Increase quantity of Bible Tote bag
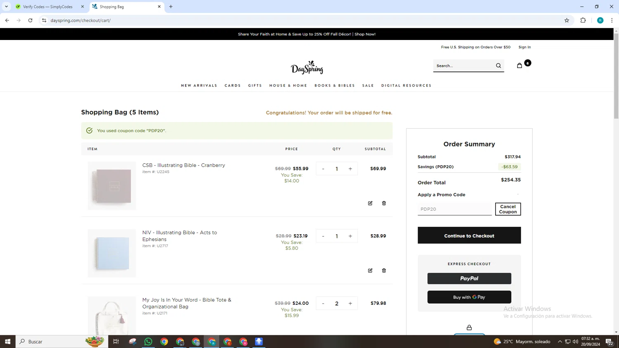The width and height of the screenshot is (619, 348). [x=350, y=303]
